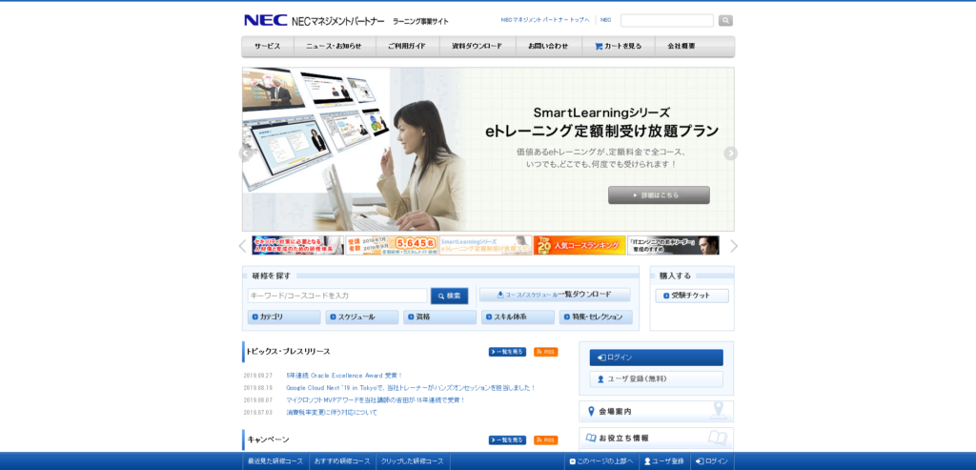Click ログイン in the bottom bar
Image resolution: width=976 pixels, height=470 pixels.
(711, 461)
